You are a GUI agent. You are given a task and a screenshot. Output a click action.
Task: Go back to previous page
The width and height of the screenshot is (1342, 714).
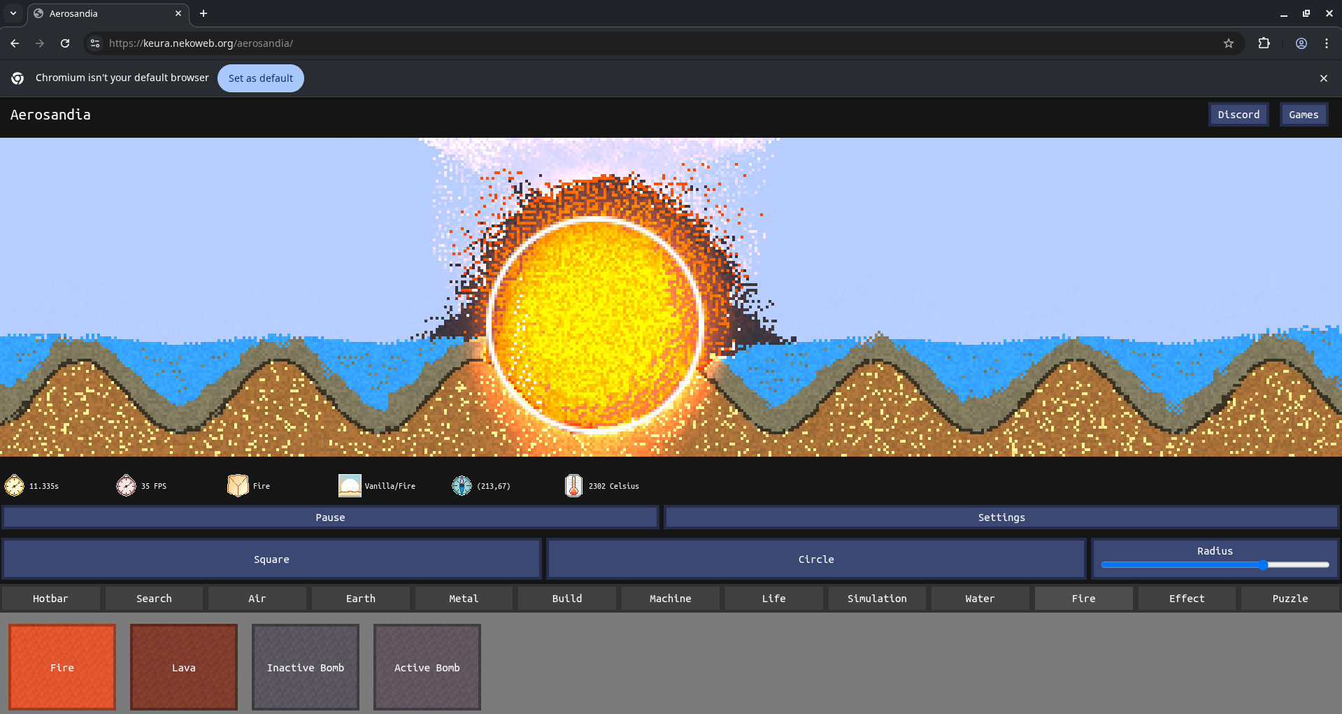[15, 43]
